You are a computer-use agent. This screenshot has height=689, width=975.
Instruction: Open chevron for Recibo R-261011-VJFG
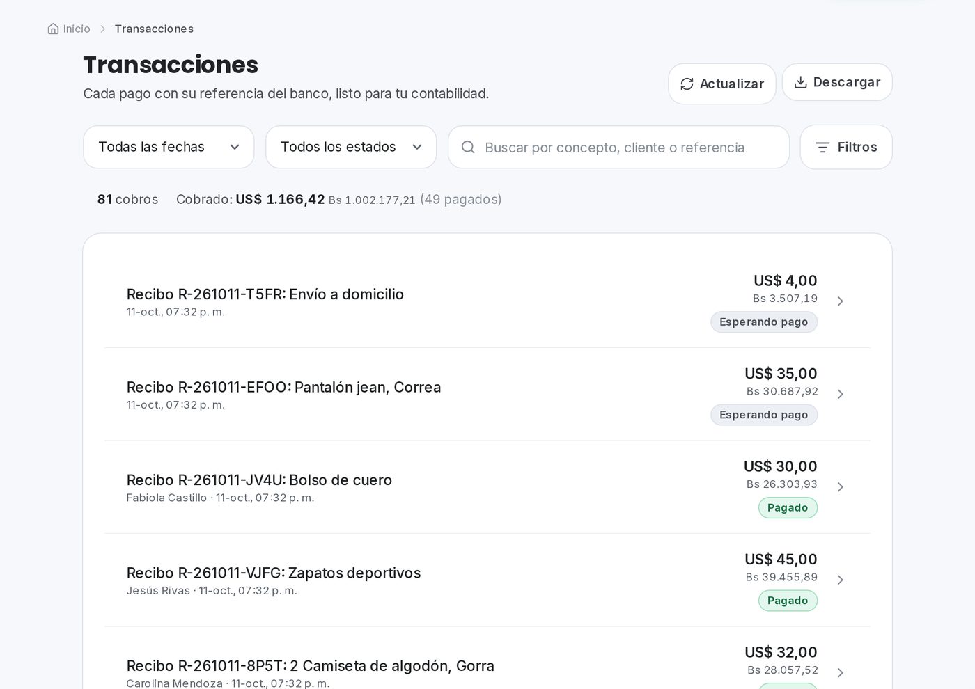841,580
